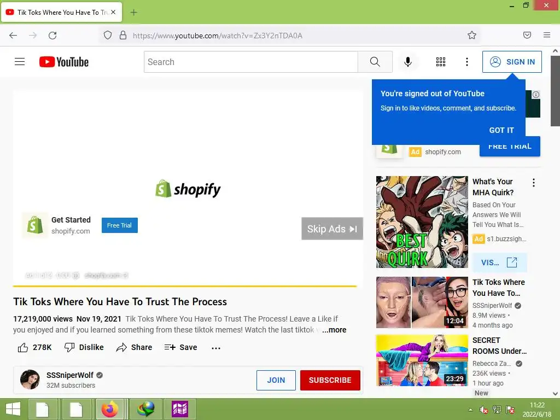Viewport: 560px width, 420px height.
Task: Open the YouTube apps grid
Action: point(441,62)
